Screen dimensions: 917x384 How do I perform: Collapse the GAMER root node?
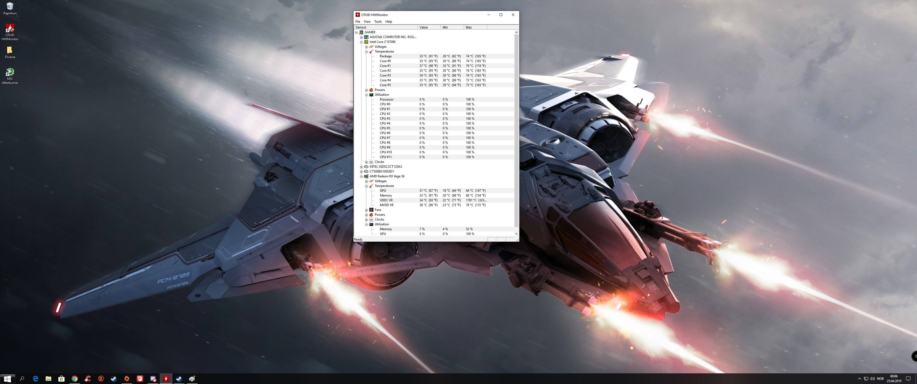[x=356, y=33]
